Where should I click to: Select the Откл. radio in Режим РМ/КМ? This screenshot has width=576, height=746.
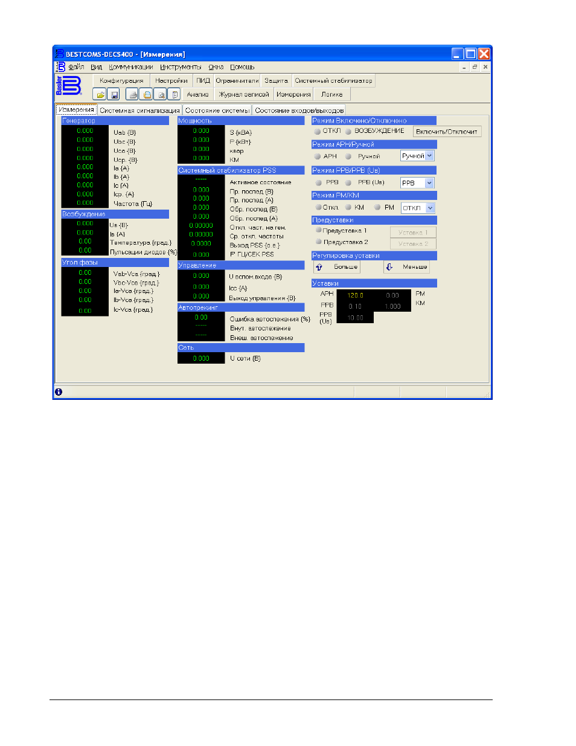point(319,207)
